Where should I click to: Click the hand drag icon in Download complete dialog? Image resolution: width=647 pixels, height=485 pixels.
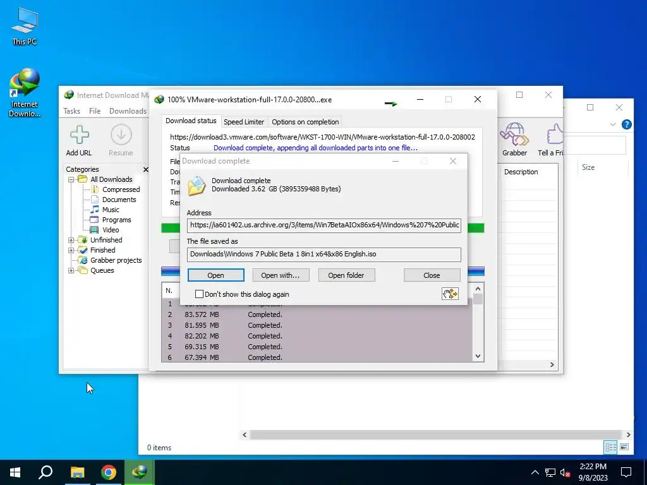pos(450,294)
